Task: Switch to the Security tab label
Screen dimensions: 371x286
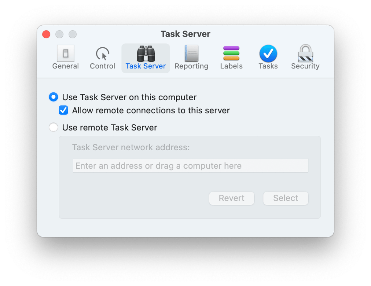Action: [x=305, y=66]
